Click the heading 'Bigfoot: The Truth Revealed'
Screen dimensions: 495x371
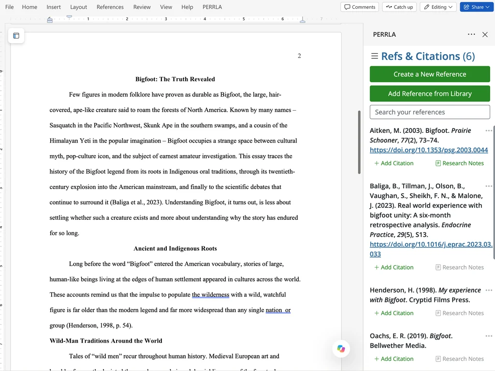click(175, 79)
